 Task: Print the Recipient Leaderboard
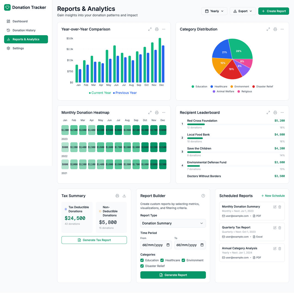(275, 112)
